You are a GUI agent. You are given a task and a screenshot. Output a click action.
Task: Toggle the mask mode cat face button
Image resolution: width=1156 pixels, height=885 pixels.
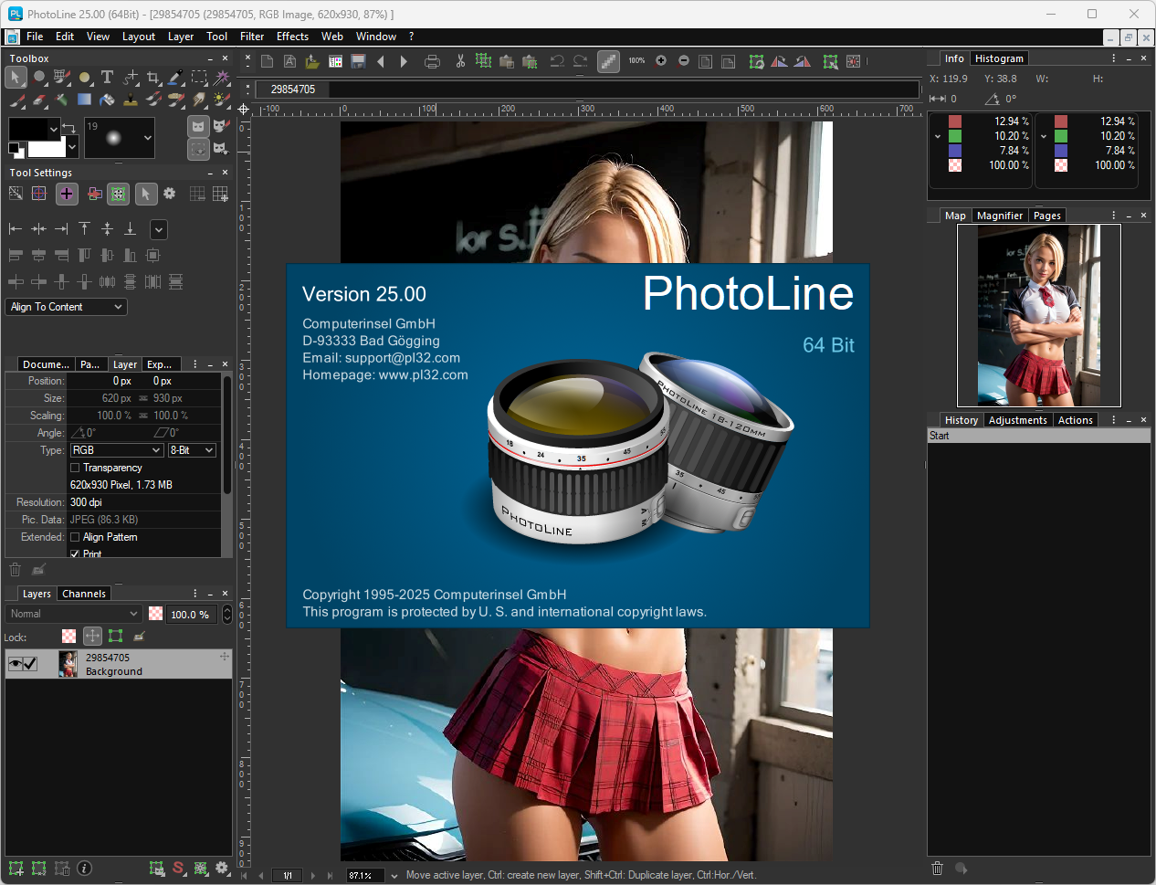(198, 126)
